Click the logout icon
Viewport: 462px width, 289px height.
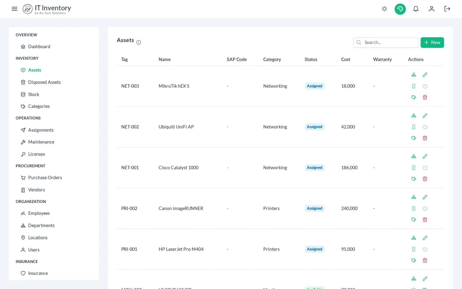447,9
